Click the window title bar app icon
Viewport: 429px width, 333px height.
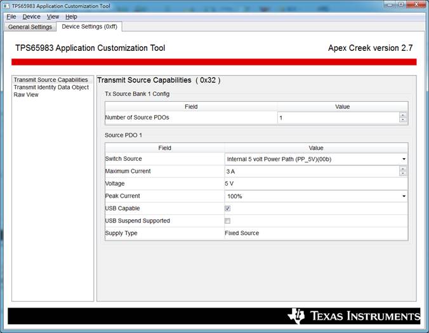click(x=6, y=6)
